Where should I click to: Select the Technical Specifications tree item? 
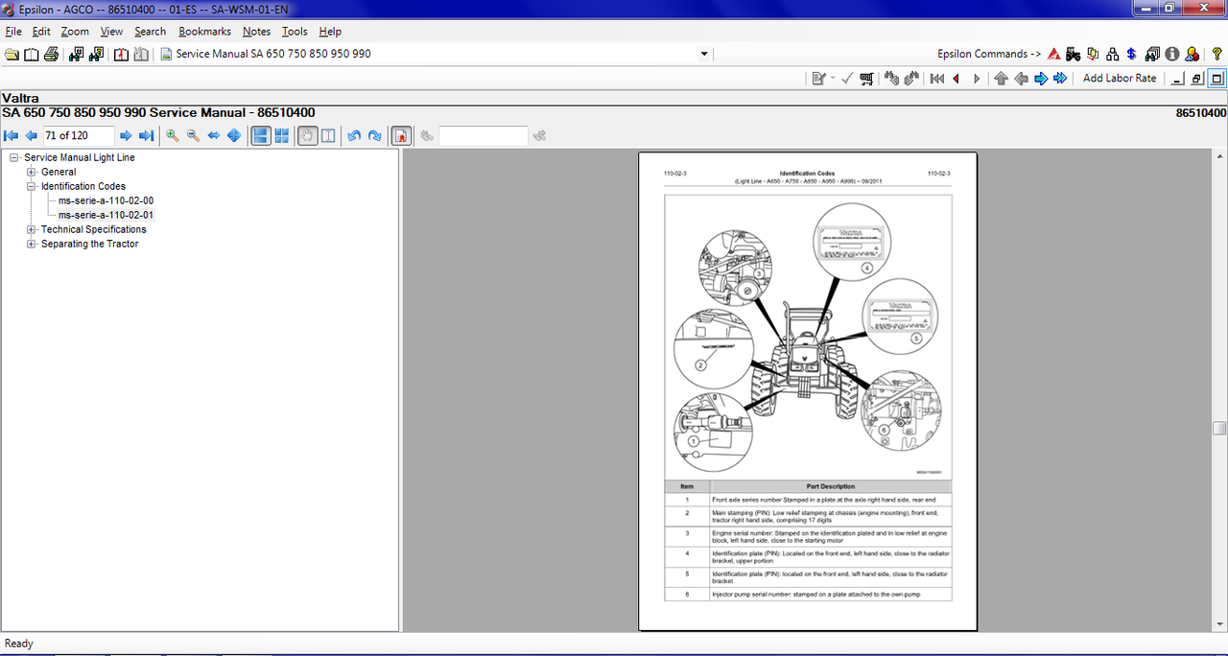click(94, 230)
